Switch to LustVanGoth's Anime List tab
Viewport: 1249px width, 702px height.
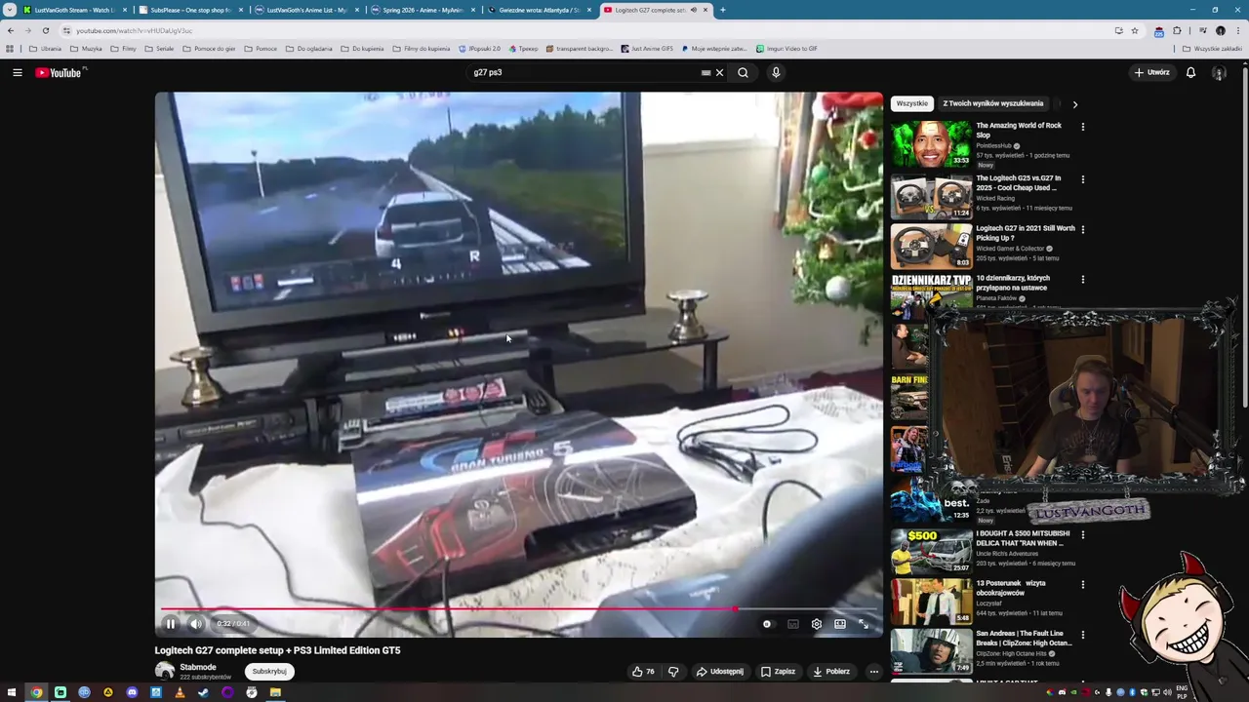click(304, 10)
